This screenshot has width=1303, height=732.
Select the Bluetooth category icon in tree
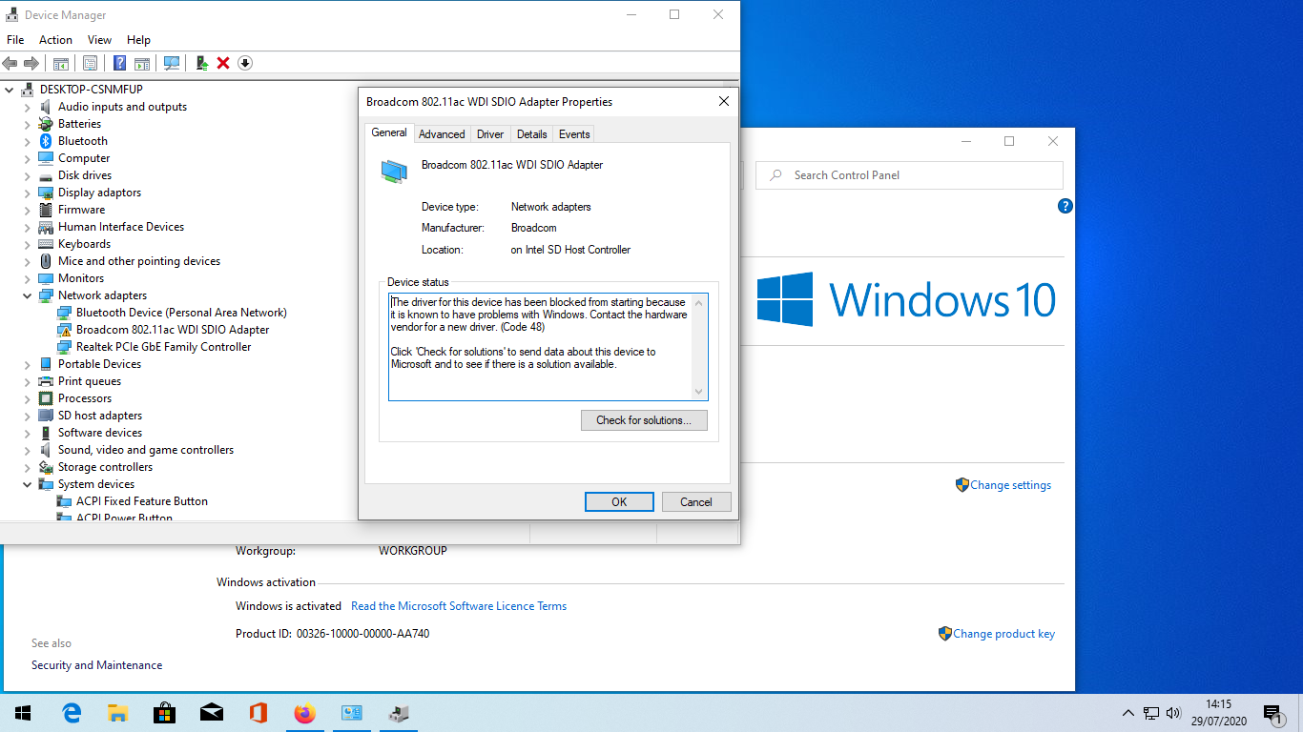tap(46, 141)
